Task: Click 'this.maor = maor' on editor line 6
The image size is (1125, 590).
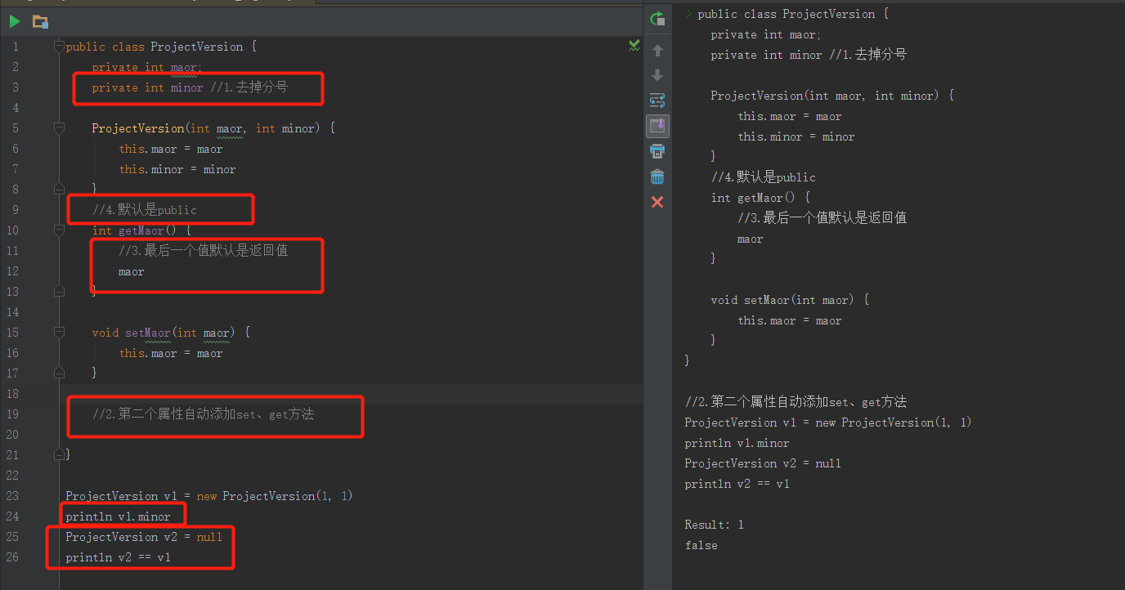Action: [x=171, y=149]
